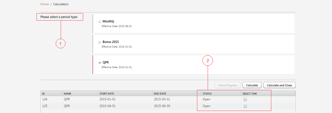The width and height of the screenshot is (332, 113).
Task: Click end date 2015-06-30
Action: 162,106
